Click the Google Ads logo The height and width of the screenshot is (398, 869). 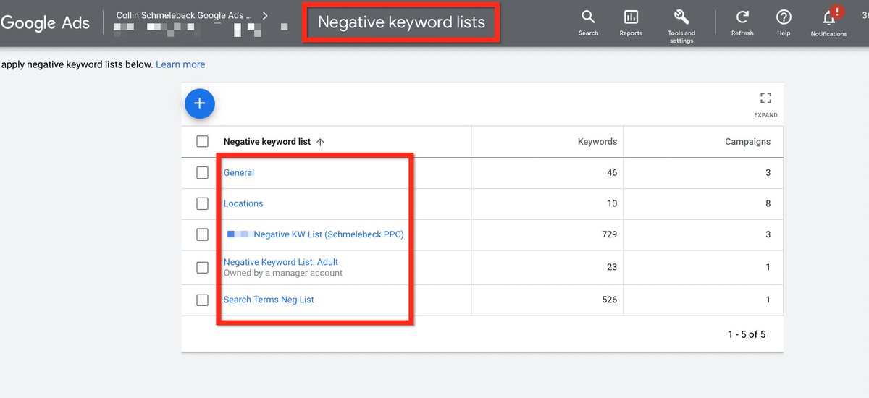coord(45,22)
